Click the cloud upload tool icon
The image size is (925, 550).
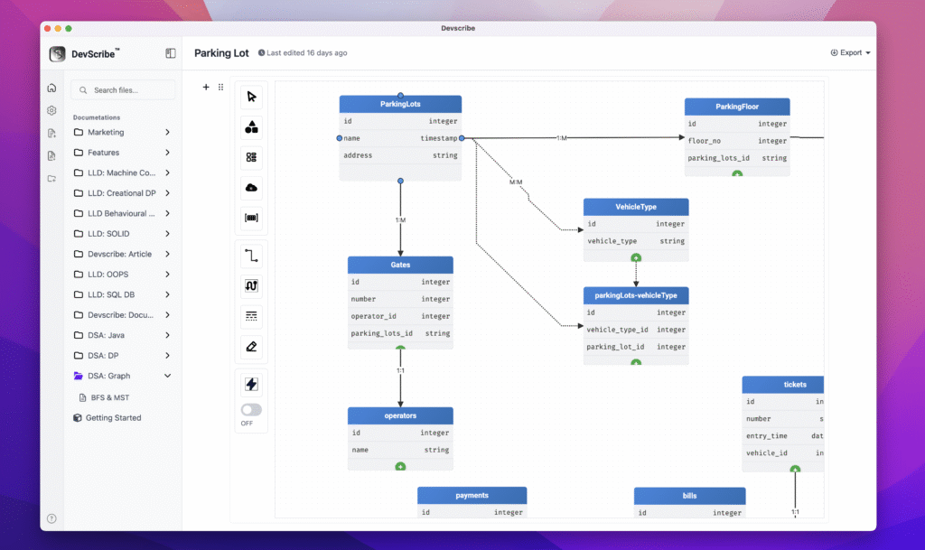pos(251,188)
